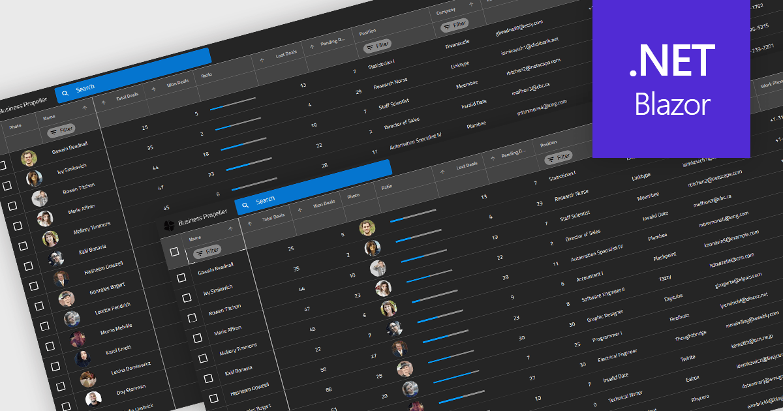Click Gawain Beadnall's avatar in back grid
Image resolution: width=783 pixels, height=411 pixels.
click(29, 158)
